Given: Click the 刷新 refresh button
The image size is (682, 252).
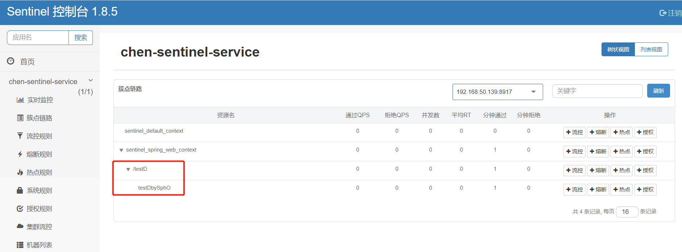Looking at the screenshot, I should [x=658, y=91].
